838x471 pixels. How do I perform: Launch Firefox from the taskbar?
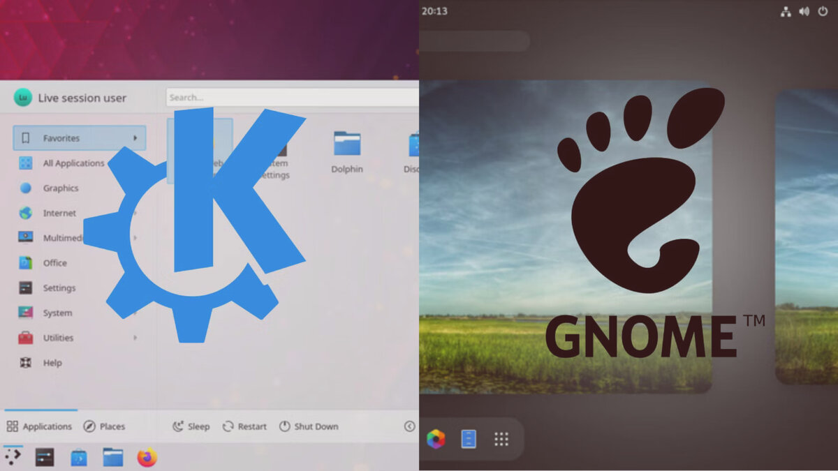tap(147, 458)
